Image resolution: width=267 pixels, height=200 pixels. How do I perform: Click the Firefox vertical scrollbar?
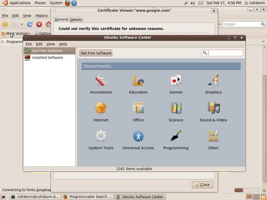tap(264, 129)
